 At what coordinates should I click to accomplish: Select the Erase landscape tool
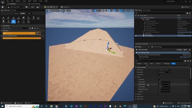[x=8, y=18]
